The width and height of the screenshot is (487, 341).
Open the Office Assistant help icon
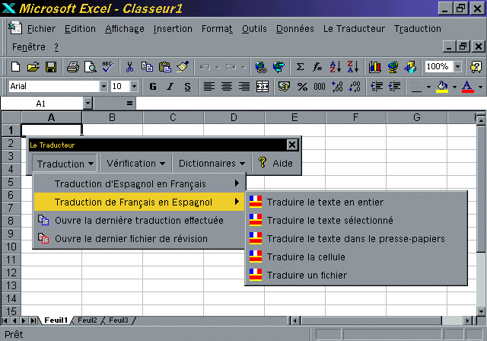coord(476,67)
